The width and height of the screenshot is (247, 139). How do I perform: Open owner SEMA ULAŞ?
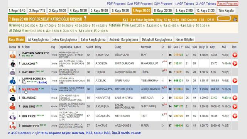click(x=122, y=55)
